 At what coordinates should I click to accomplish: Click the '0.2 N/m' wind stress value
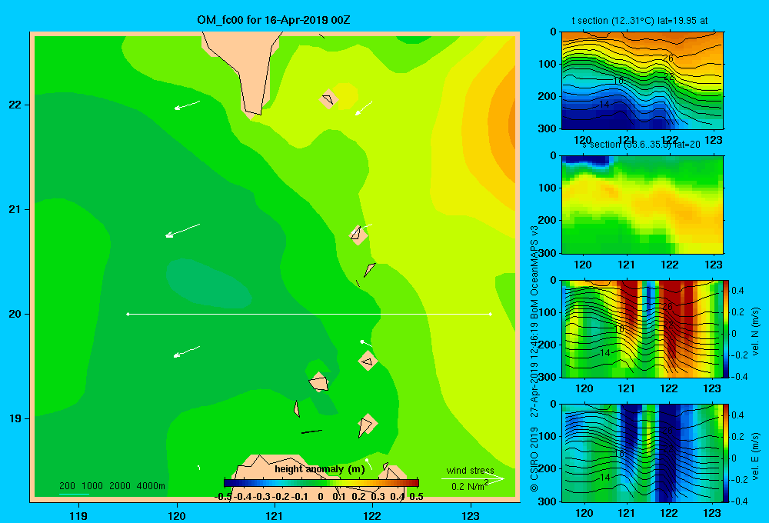coord(468,487)
